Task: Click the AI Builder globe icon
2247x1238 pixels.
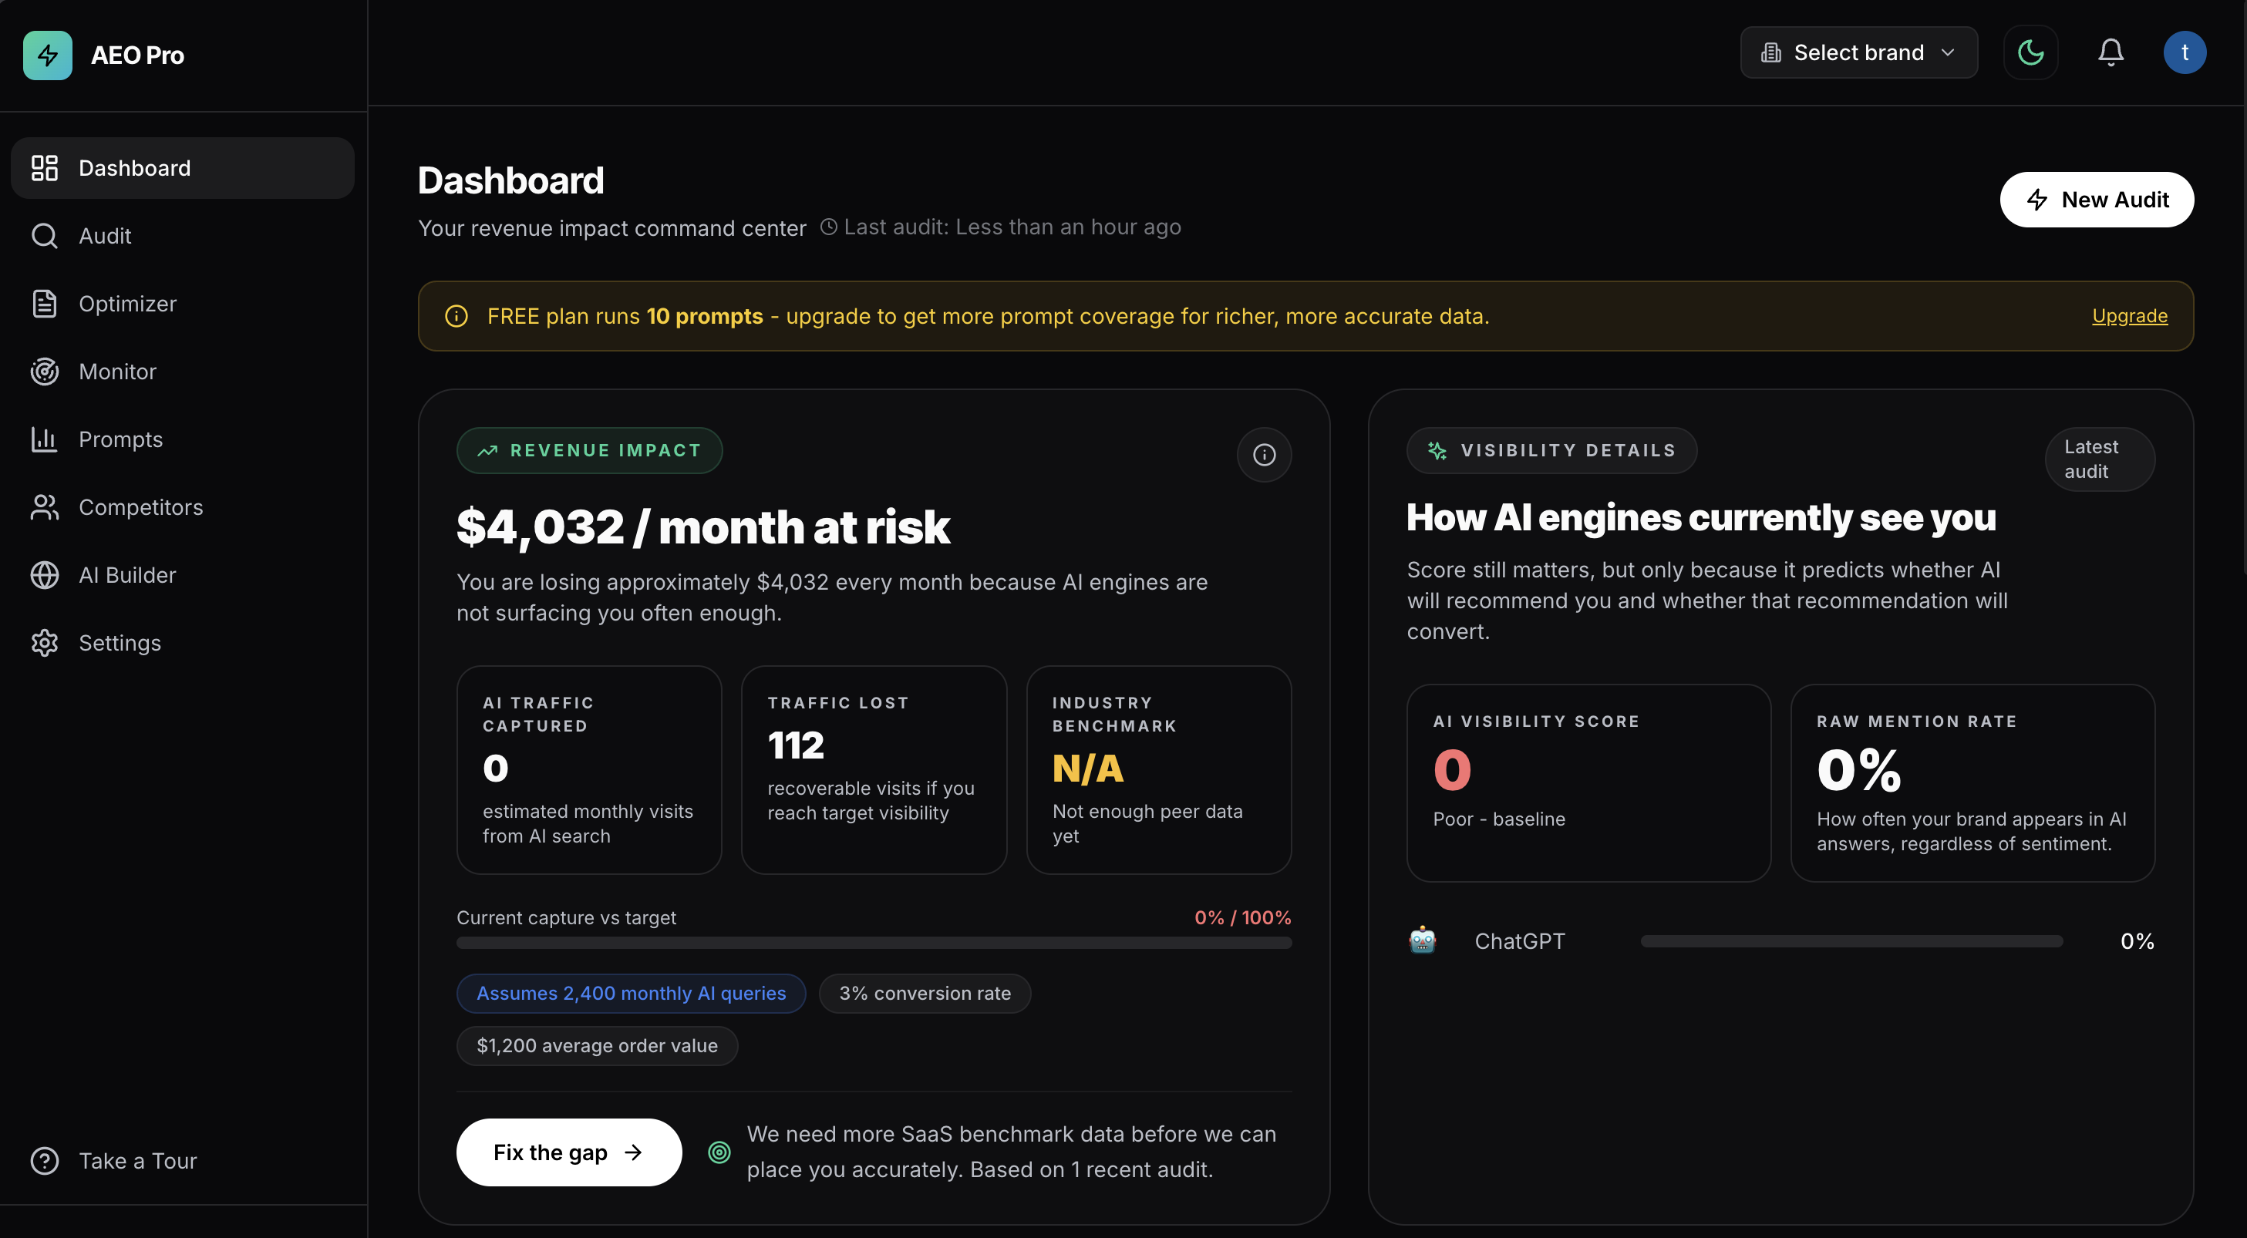Action: pos(45,574)
